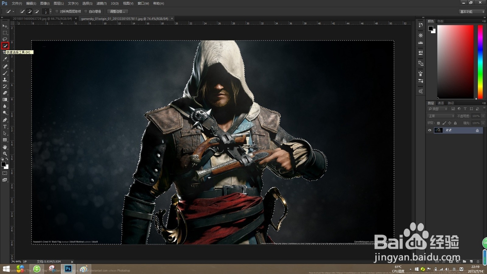Select the Horizontal Type tool
The width and height of the screenshot is (487, 274).
point(5,127)
